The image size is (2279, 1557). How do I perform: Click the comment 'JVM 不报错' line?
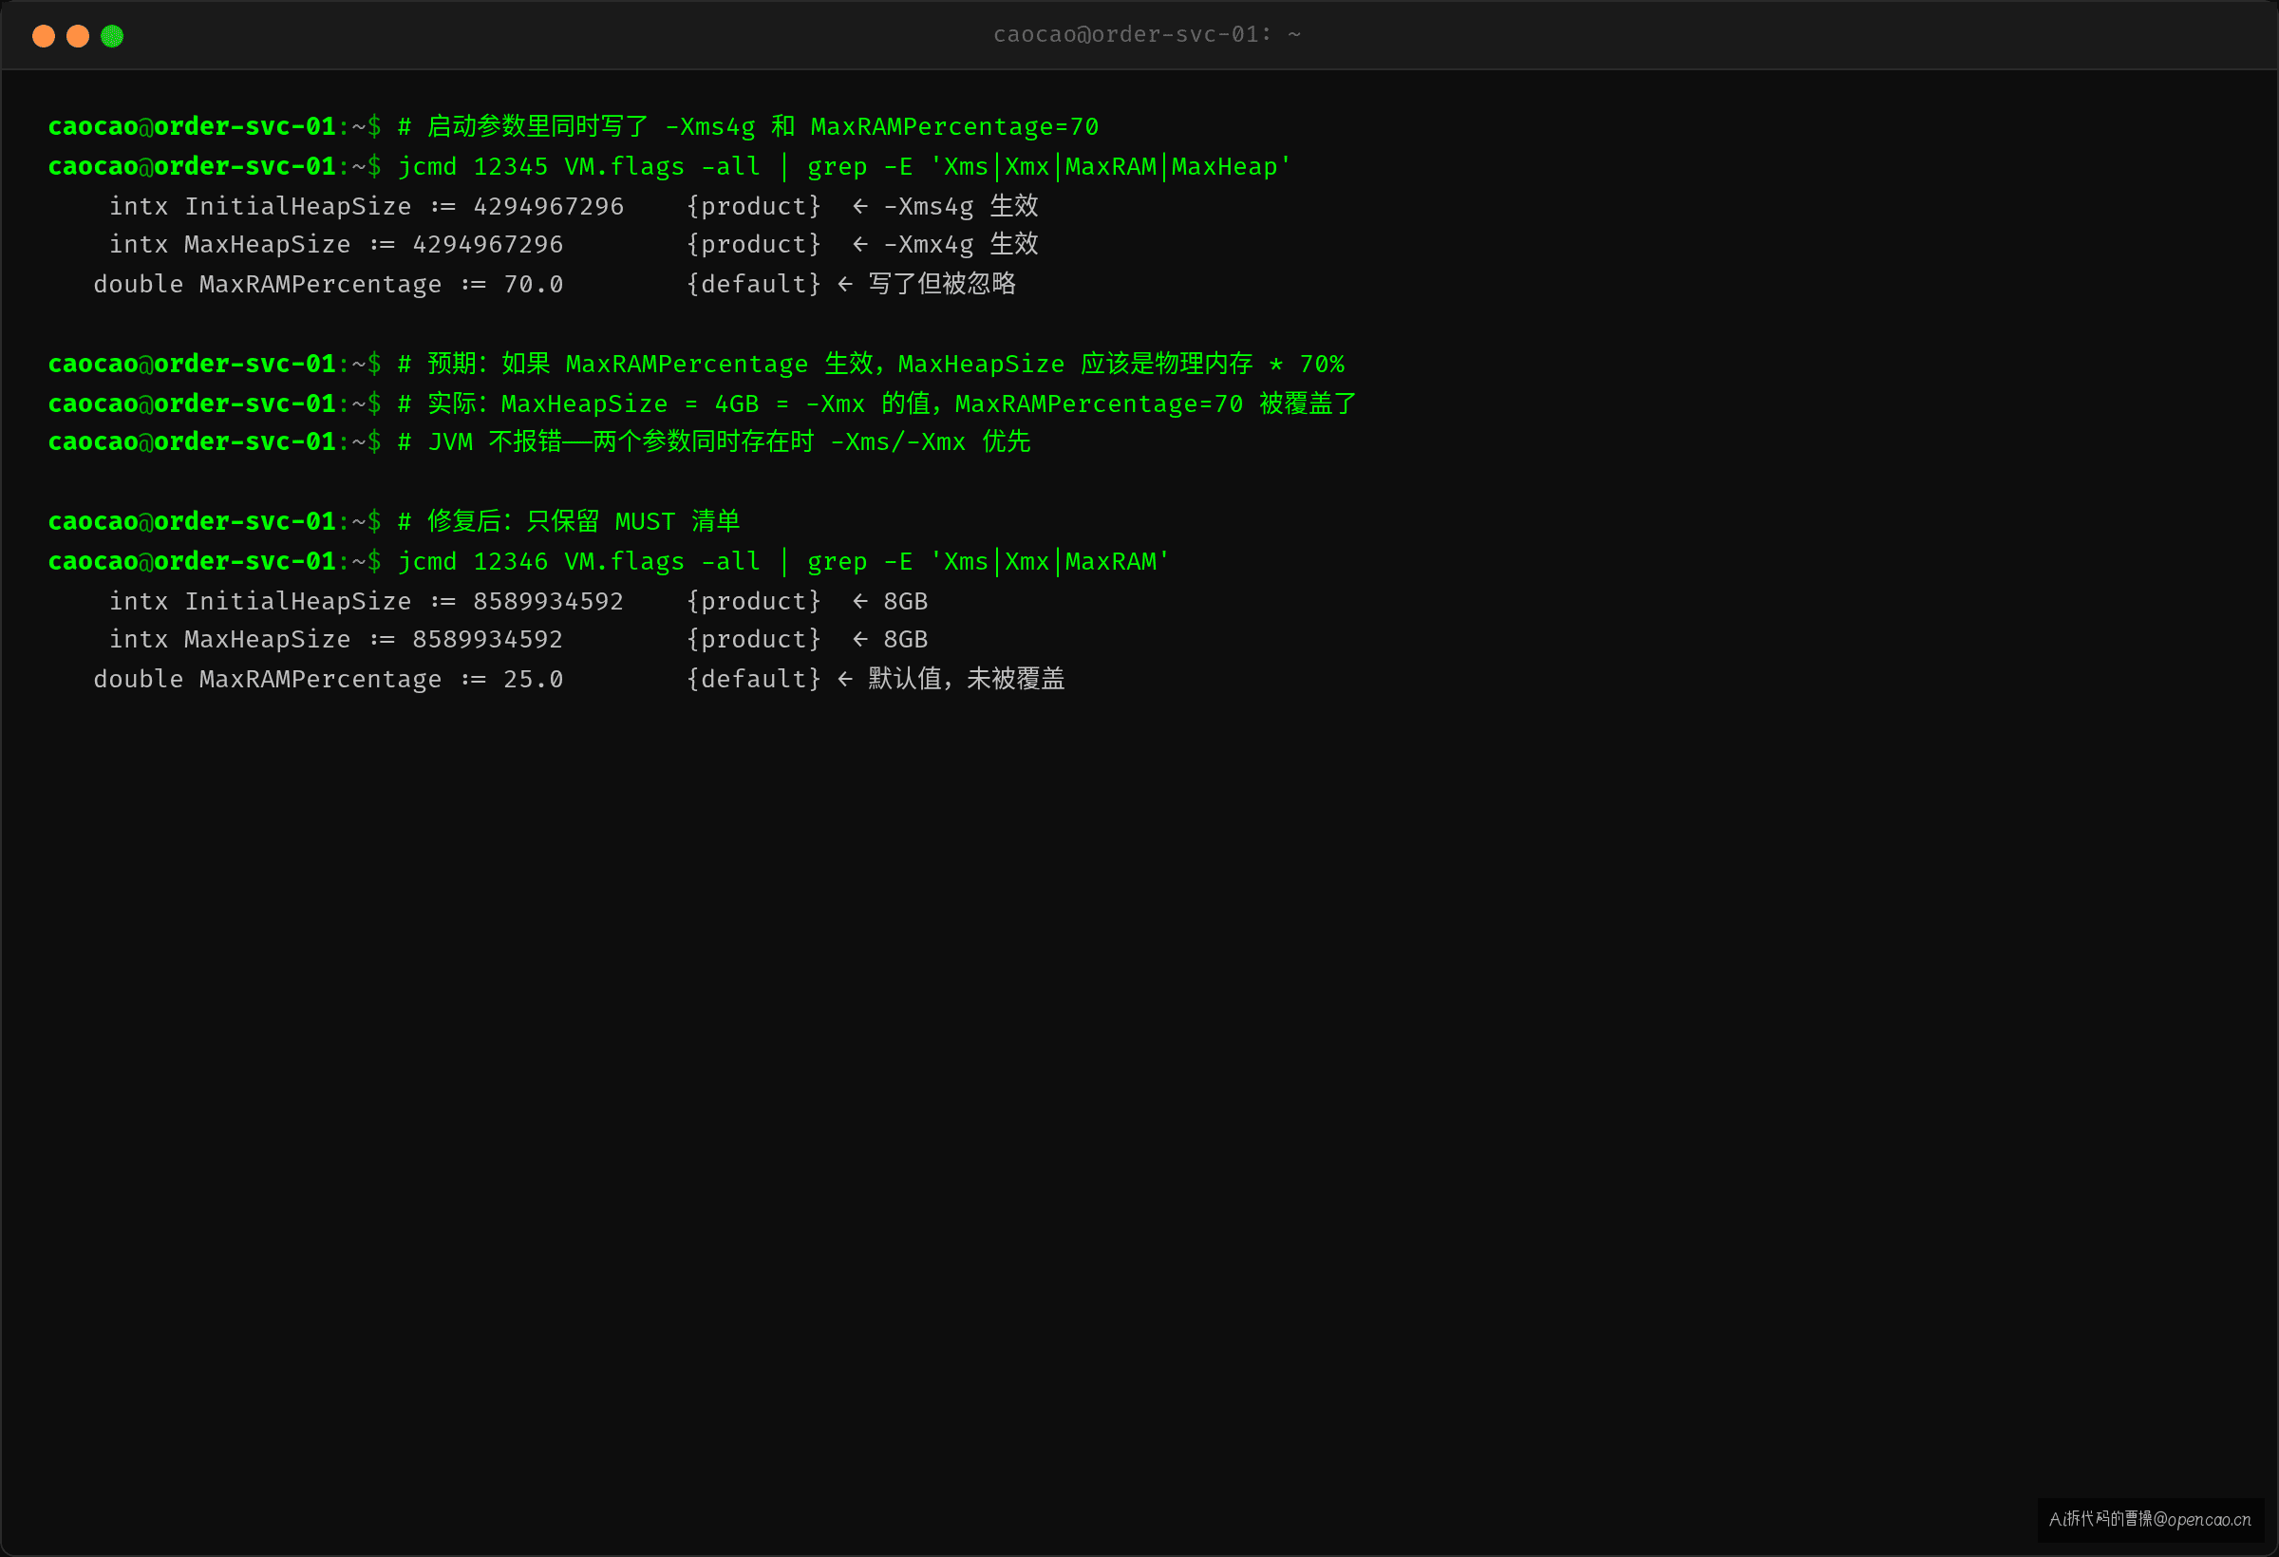(714, 442)
